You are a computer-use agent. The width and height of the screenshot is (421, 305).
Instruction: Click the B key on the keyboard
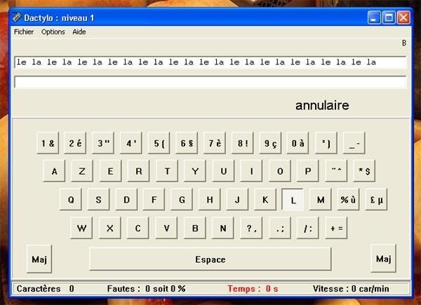(195, 228)
